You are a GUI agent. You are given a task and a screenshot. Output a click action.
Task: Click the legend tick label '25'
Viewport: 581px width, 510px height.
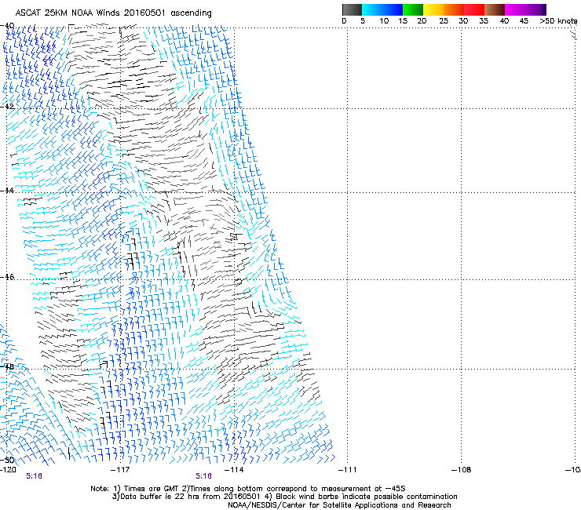point(444,21)
